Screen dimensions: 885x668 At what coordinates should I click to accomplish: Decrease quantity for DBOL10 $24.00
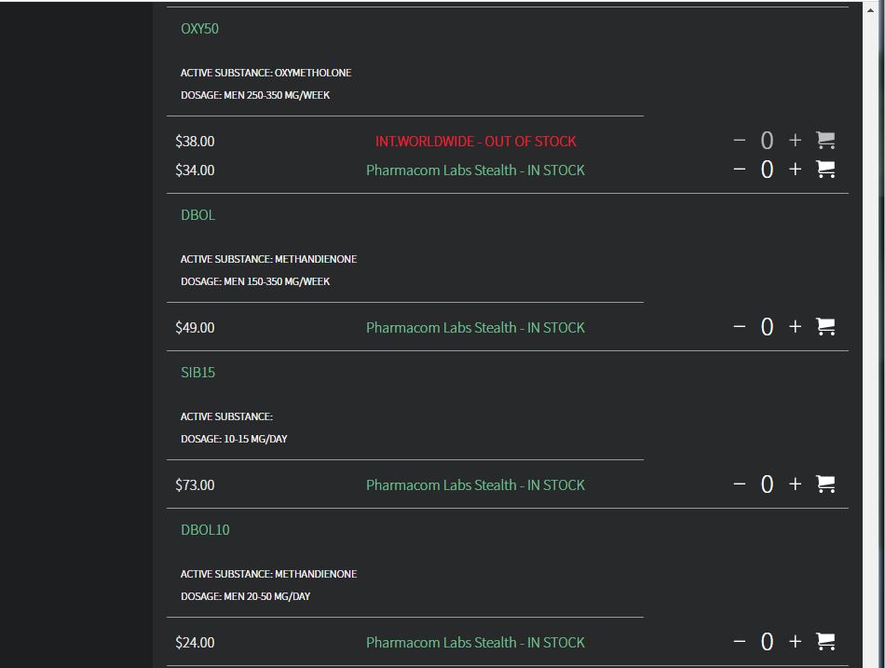pyautogui.click(x=740, y=642)
